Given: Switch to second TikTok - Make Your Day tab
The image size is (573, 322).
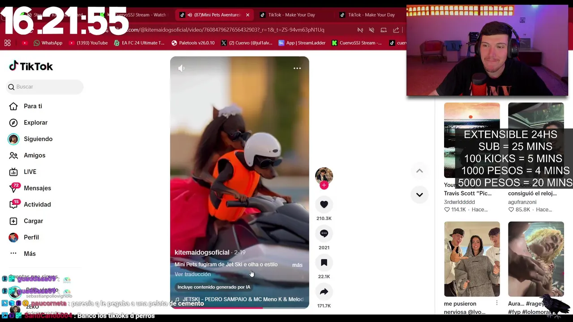Looking at the screenshot, I should click(x=291, y=15).
